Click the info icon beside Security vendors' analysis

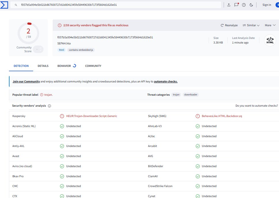coord(50,106)
